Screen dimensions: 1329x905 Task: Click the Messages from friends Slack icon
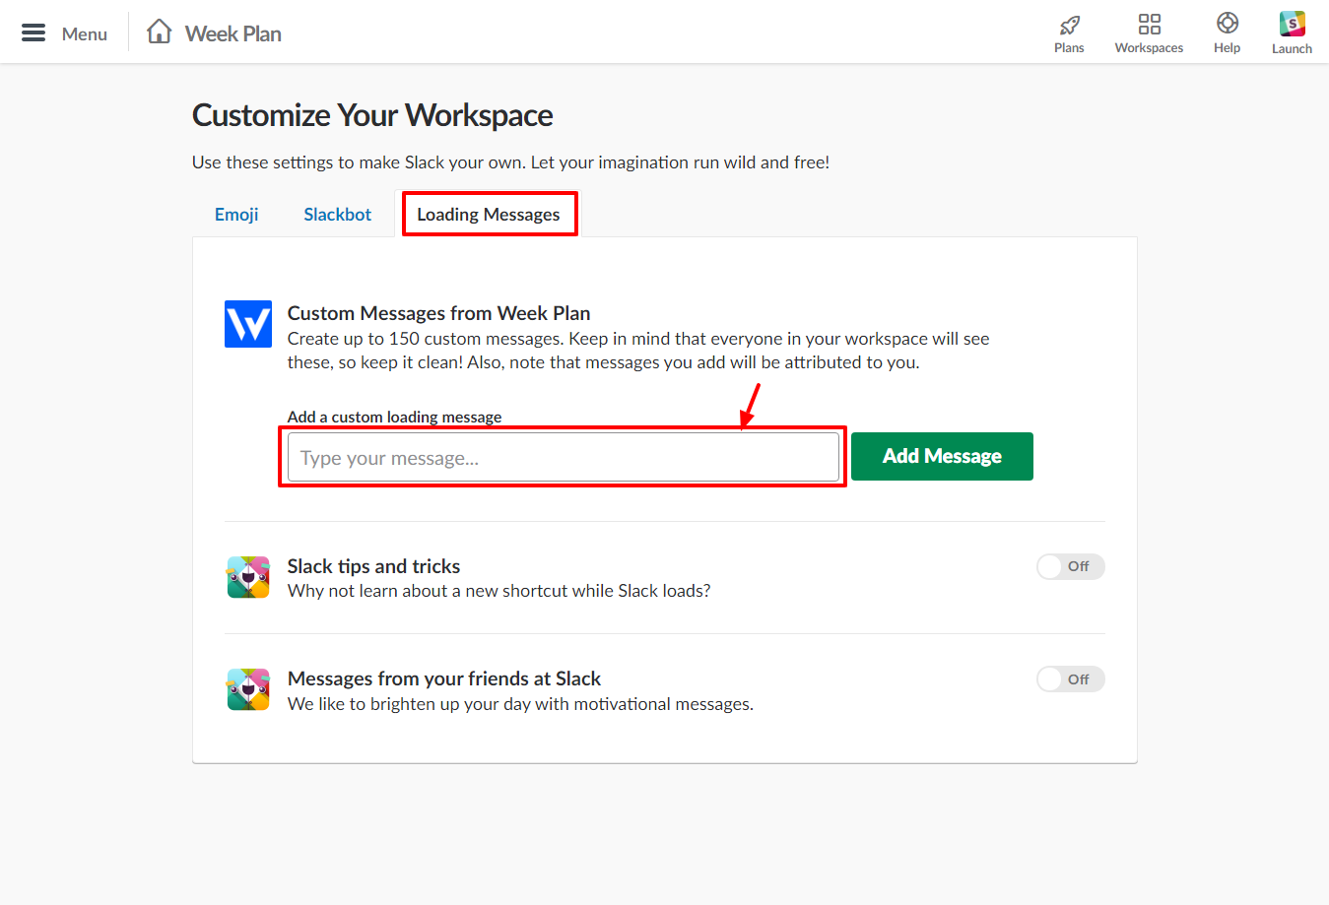[247, 689]
